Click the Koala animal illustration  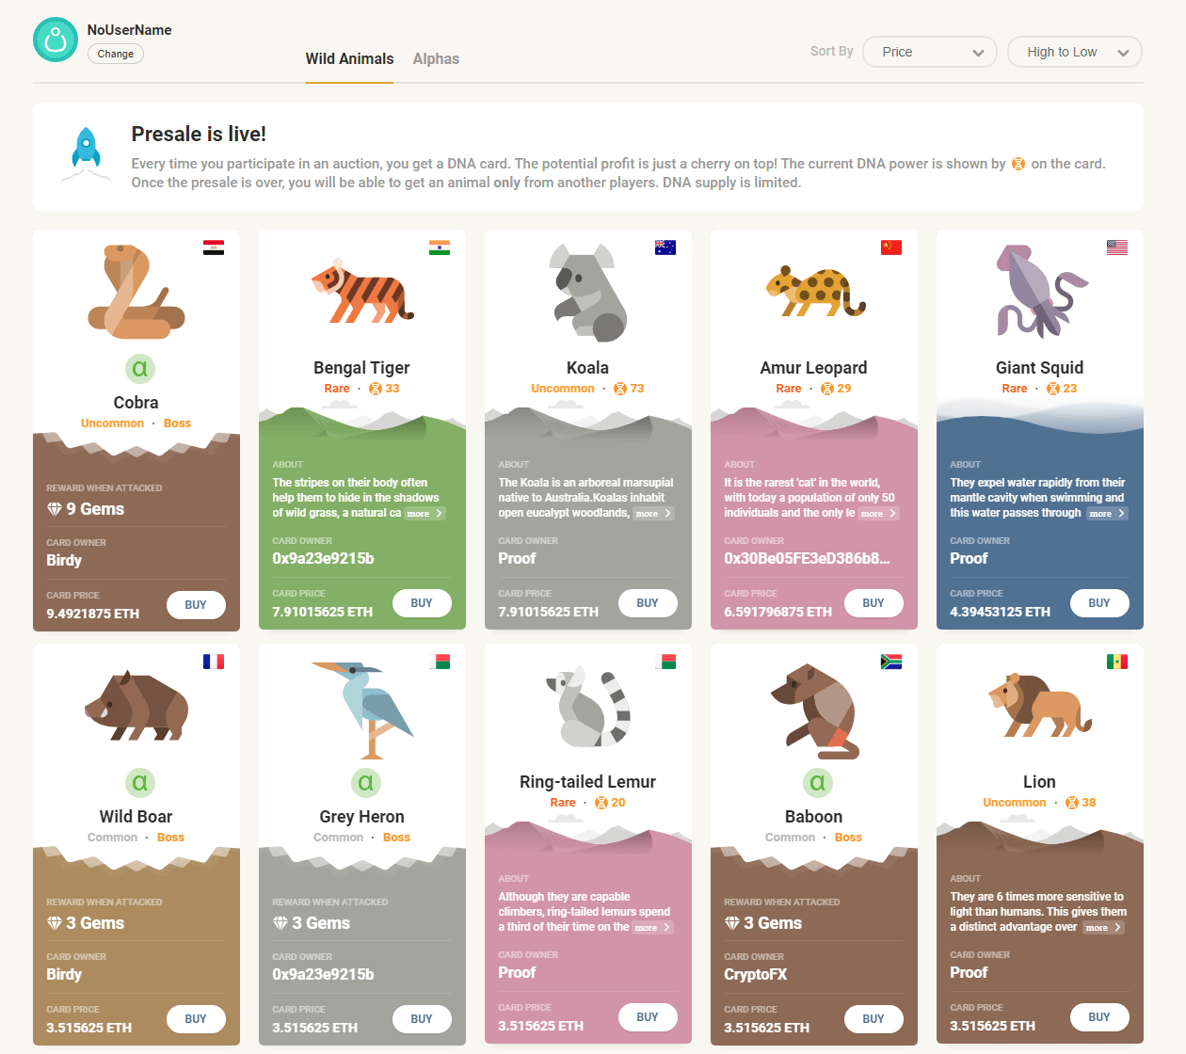click(x=588, y=292)
